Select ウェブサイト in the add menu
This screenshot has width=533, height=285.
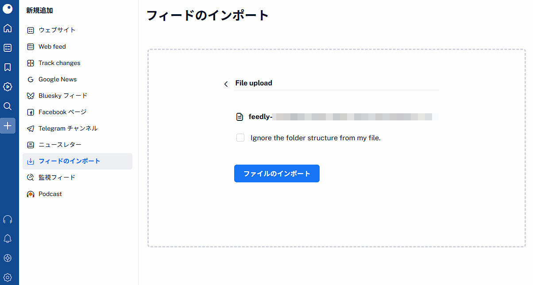pyautogui.click(x=57, y=30)
